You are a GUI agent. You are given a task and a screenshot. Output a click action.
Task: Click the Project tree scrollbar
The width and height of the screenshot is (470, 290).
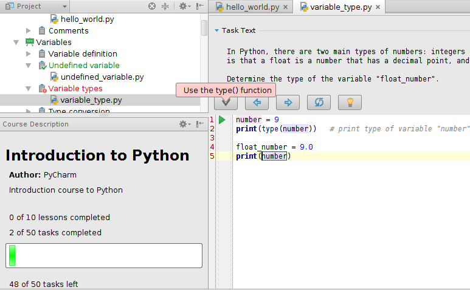click(x=204, y=28)
